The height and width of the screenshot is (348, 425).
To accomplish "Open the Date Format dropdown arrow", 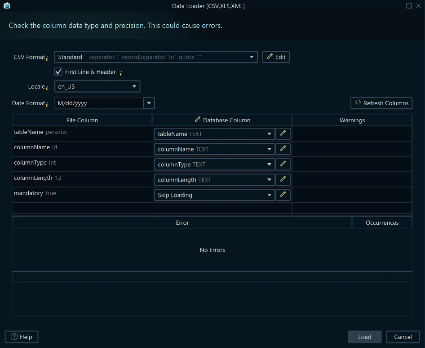I will [x=149, y=103].
